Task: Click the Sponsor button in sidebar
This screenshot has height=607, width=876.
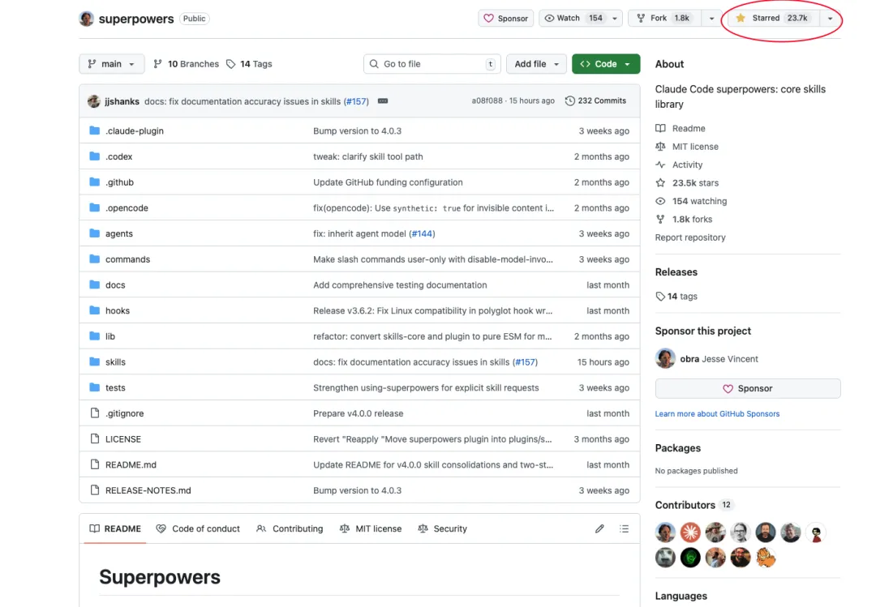Action: pos(748,388)
